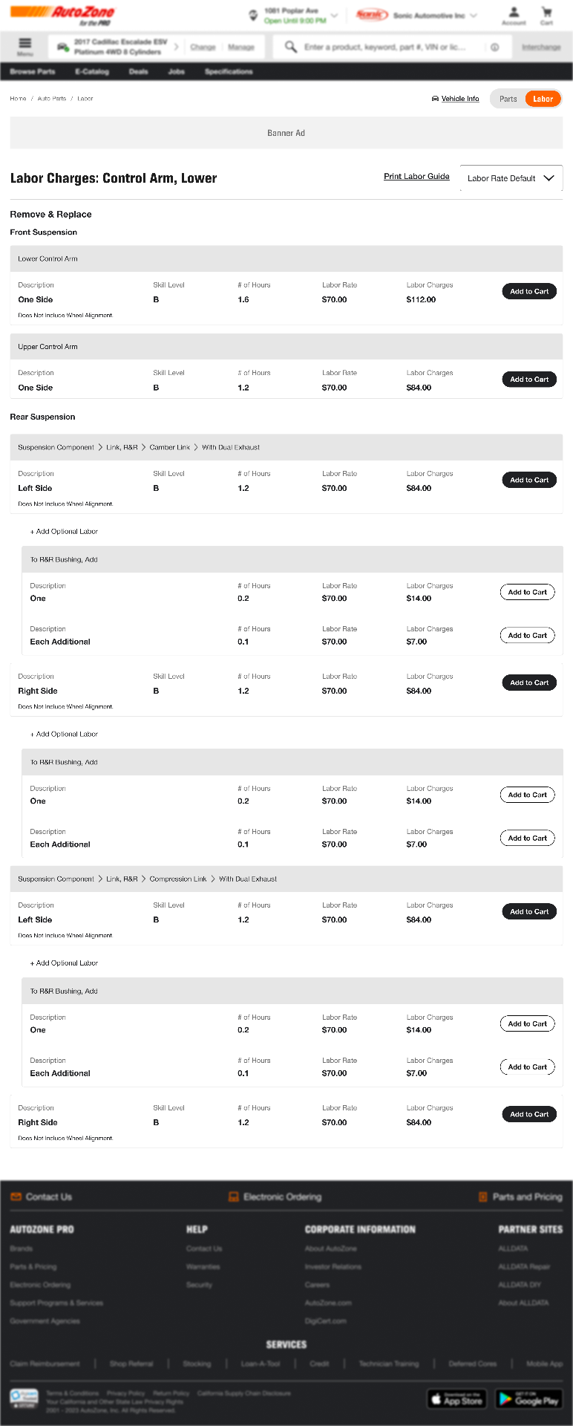Add Lower Control Arm labor to cart
The image size is (573, 1426).
pyautogui.click(x=529, y=291)
